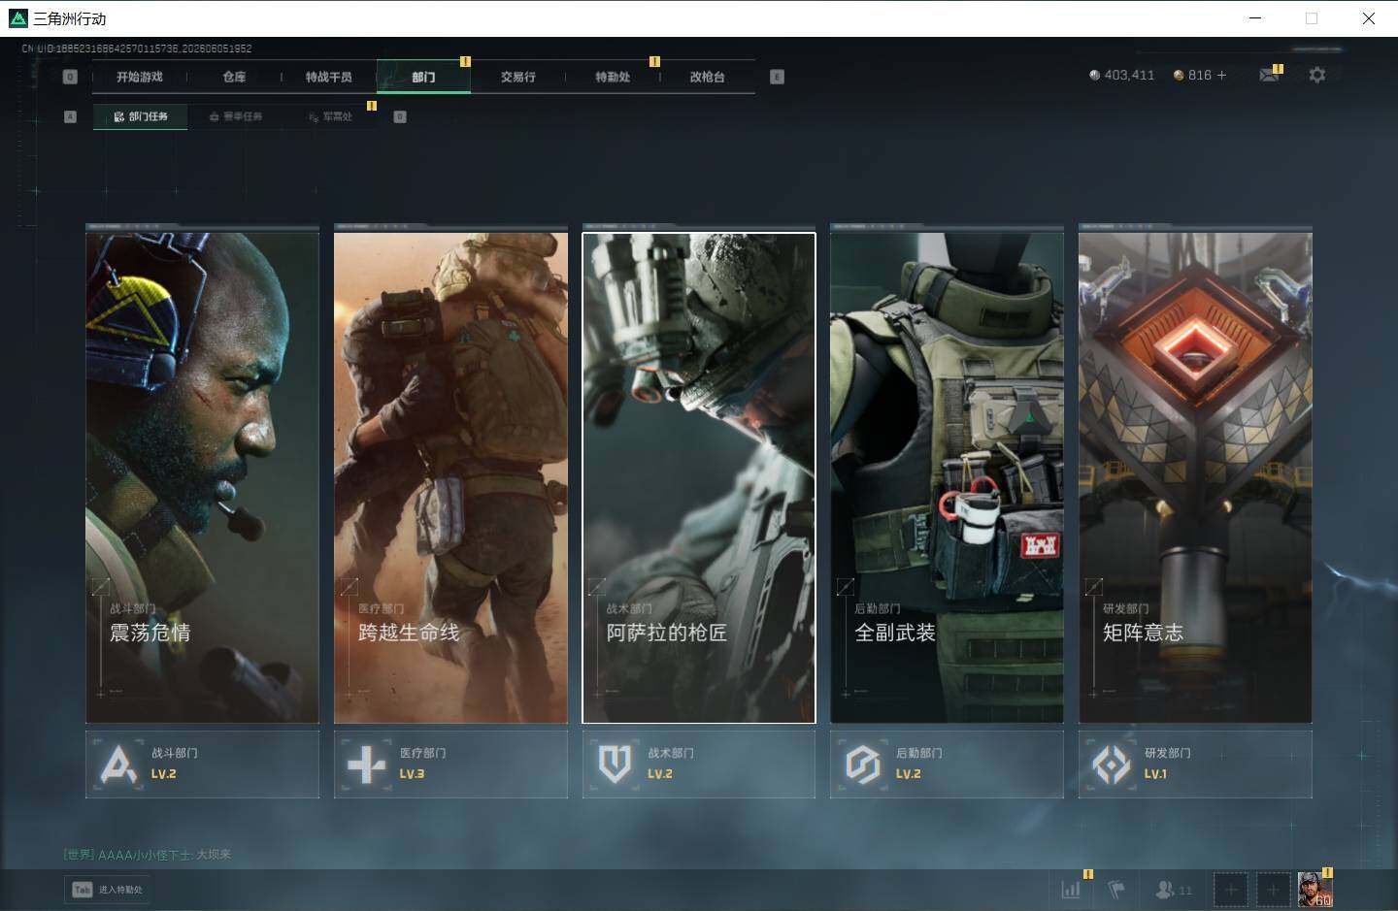Viewport: 1398px width, 911px height.
Task: Click the expand arrow on 跨越生命线 card
Action: [x=349, y=587]
